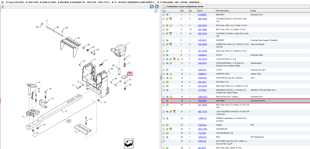This screenshot has height=149, width=310.
Task: Click the box icon in the SUPPORT ASSY. row
Action: [x=170, y=74]
